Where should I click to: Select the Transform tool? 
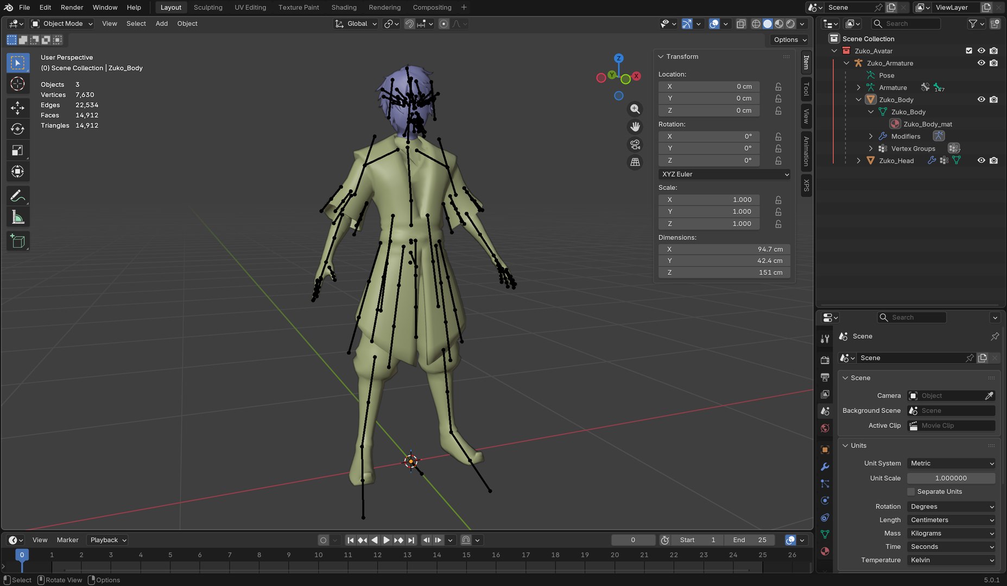click(x=17, y=171)
